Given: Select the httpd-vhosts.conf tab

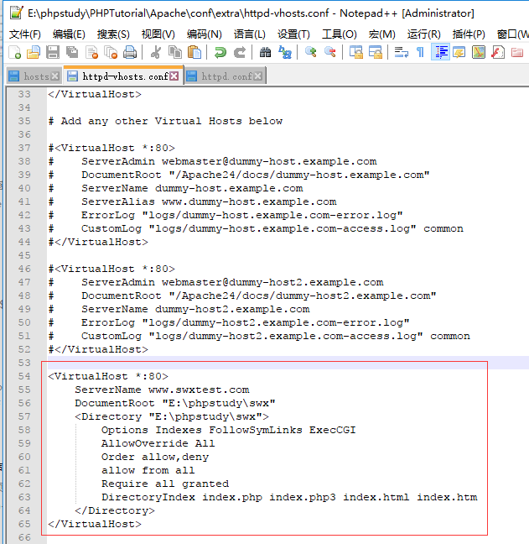Looking at the screenshot, I should (x=124, y=76).
